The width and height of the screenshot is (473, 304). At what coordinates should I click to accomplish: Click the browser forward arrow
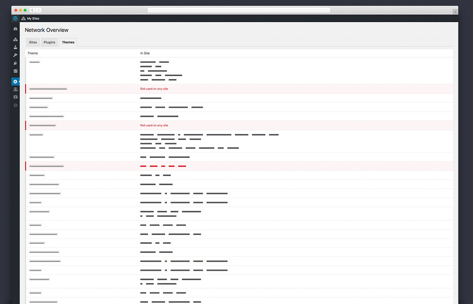pos(38,10)
